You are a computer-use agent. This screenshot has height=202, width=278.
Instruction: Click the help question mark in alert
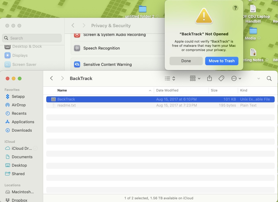[235, 8]
